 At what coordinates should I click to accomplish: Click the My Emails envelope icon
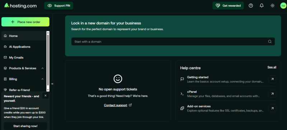point(5,57)
